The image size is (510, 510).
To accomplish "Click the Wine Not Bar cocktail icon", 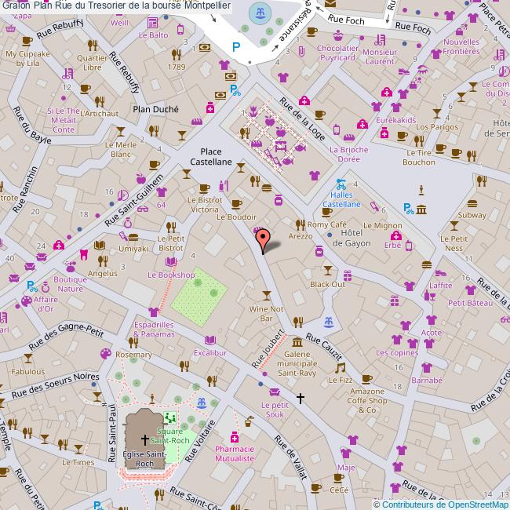I will [267, 294].
